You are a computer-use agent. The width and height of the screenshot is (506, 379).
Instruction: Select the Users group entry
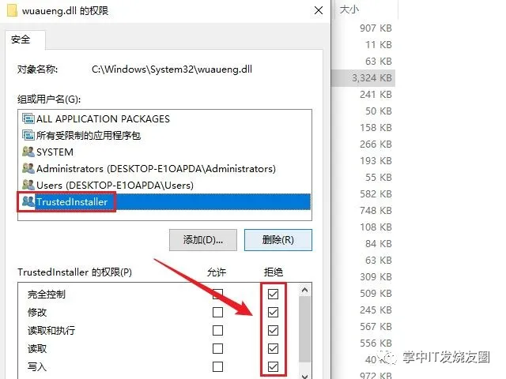click(164, 186)
